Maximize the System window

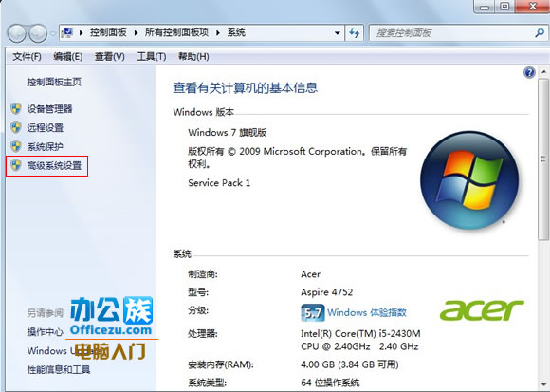pos(504,7)
